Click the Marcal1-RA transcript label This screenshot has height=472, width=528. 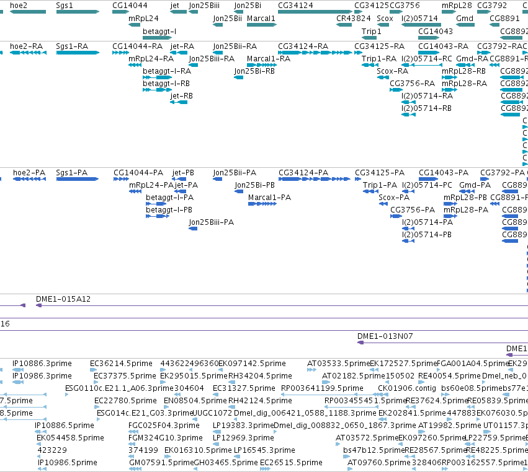pyautogui.click(x=269, y=58)
